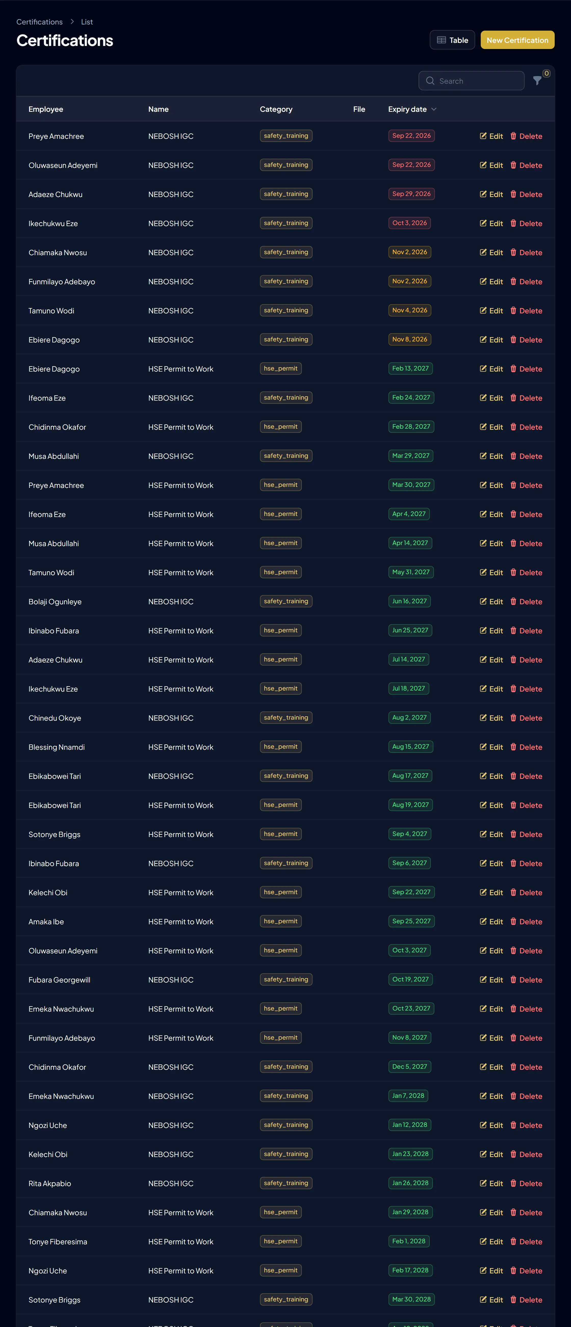Click the Name column header

click(159, 109)
